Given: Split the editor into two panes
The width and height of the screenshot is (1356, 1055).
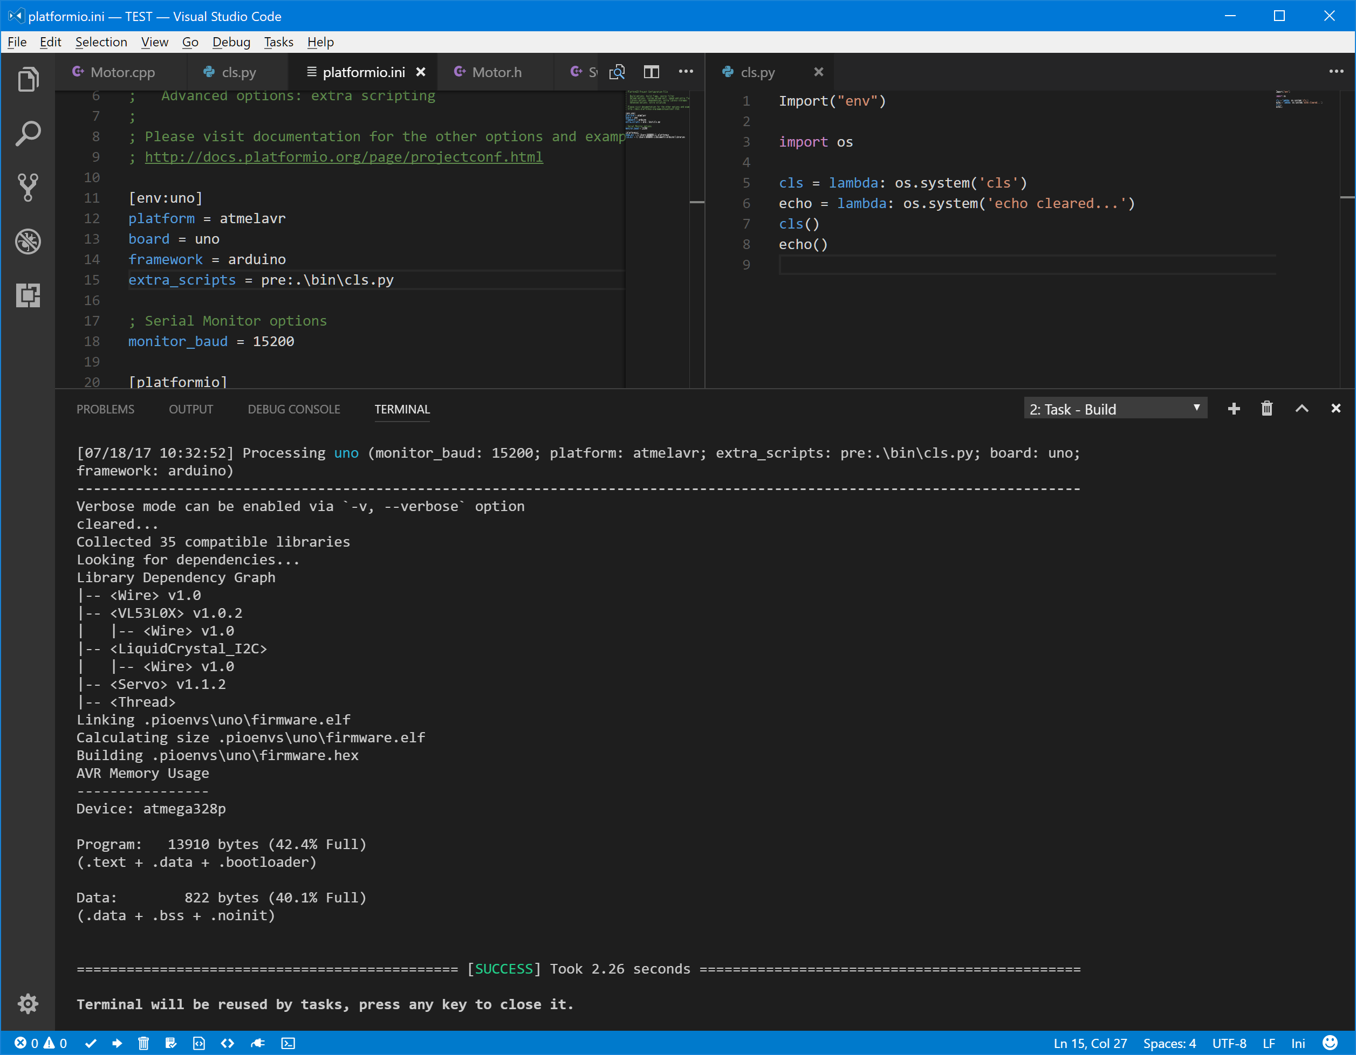Looking at the screenshot, I should click(x=652, y=72).
